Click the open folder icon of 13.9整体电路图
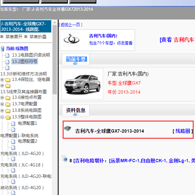Viewport: 195px width, 195px height. (x=8, y=117)
